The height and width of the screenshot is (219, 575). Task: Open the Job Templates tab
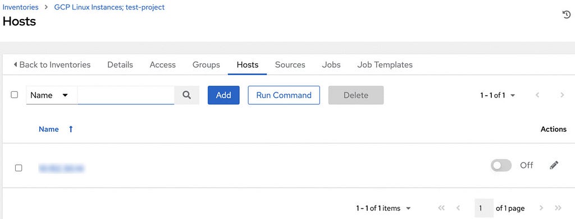[385, 65]
